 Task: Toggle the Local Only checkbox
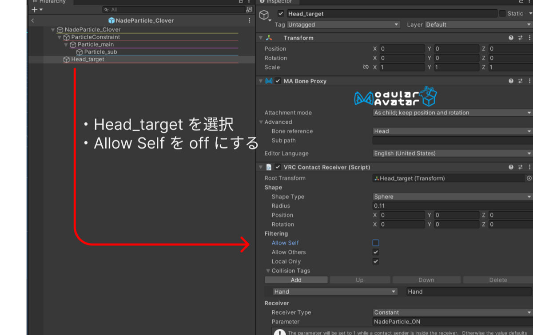pyautogui.click(x=376, y=261)
